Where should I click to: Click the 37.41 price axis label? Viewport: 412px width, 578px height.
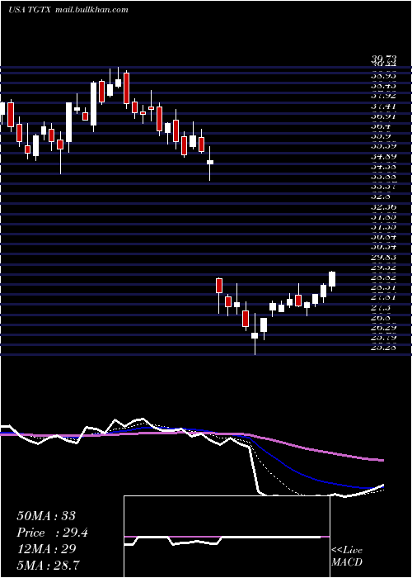383,107
